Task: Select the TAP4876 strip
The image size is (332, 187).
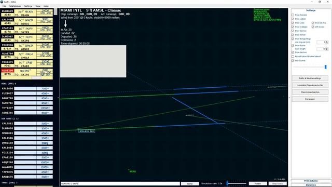Action: coord(27,172)
